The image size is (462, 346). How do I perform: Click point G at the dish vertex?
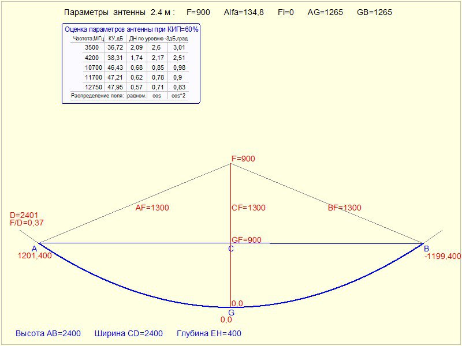[x=231, y=312]
